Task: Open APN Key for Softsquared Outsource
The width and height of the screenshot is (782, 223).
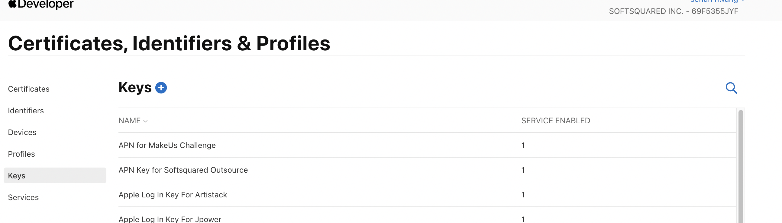Action: [183, 170]
